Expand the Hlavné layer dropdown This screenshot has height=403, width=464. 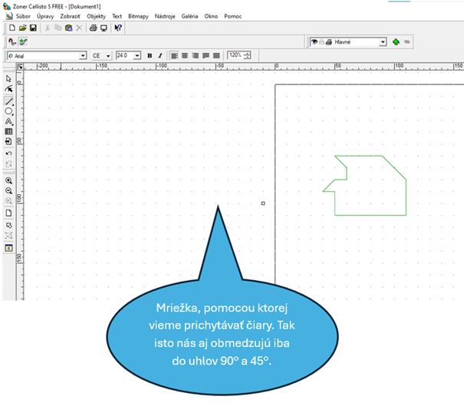click(x=383, y=42)
